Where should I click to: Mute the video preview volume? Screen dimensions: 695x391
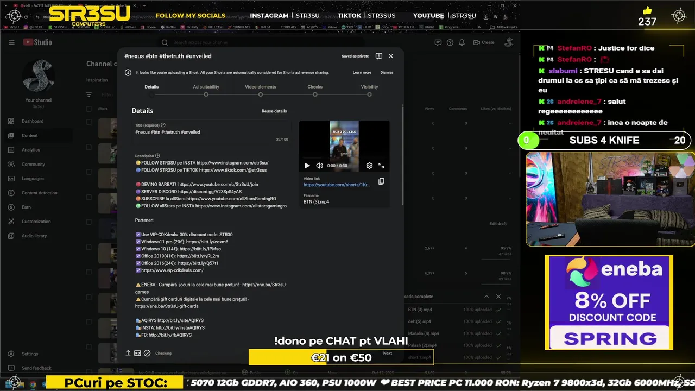point(319,166)
